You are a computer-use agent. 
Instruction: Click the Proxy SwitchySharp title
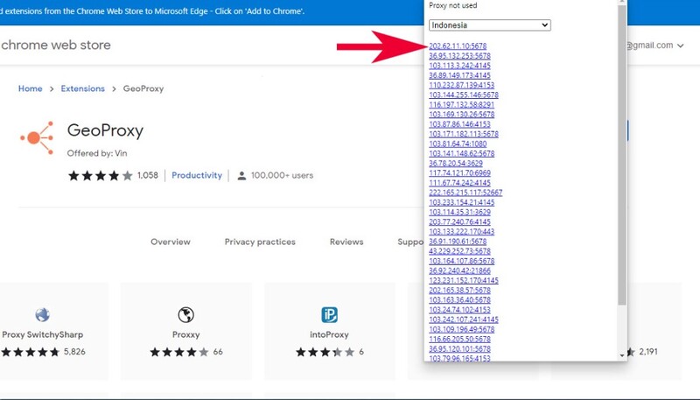tap(42, 334)
